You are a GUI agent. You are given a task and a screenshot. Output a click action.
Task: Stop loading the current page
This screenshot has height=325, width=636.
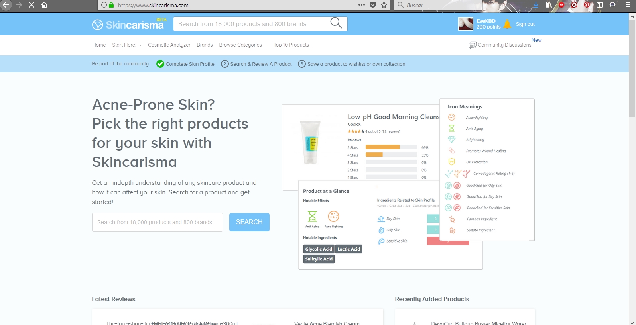click(32, 5)
